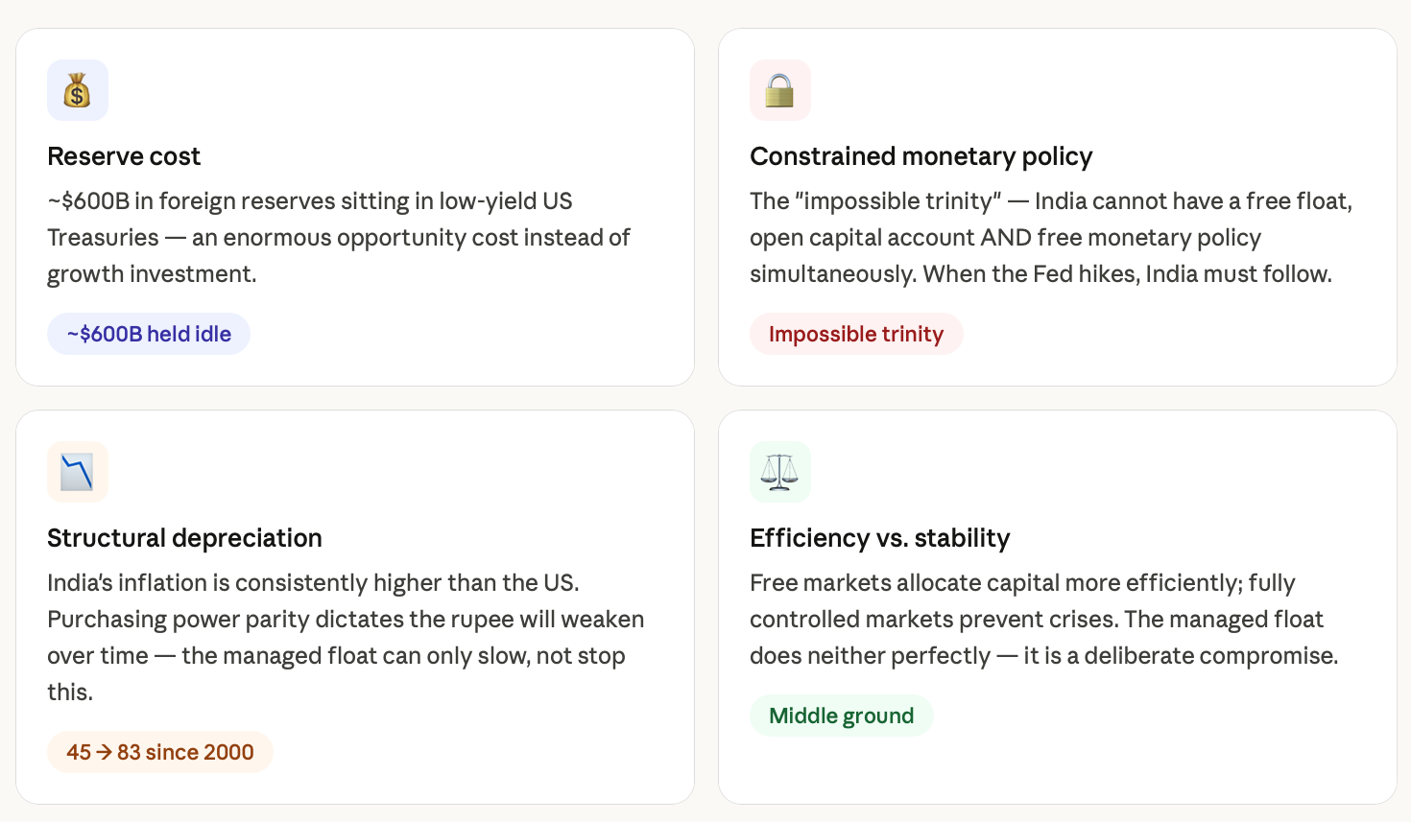Click the '45 → 83 since 2000' tag
This screenshot has height=822, width=1411.
[x=160, y=752]
